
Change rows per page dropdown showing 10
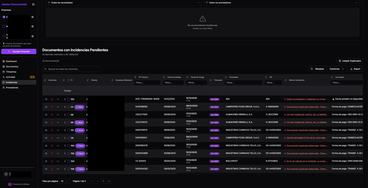(x=64, y=181)
